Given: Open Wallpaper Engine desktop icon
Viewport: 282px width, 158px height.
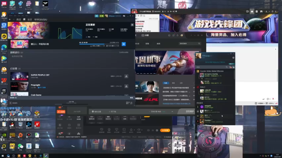Looking at the screenshot, I should point(29,147).
